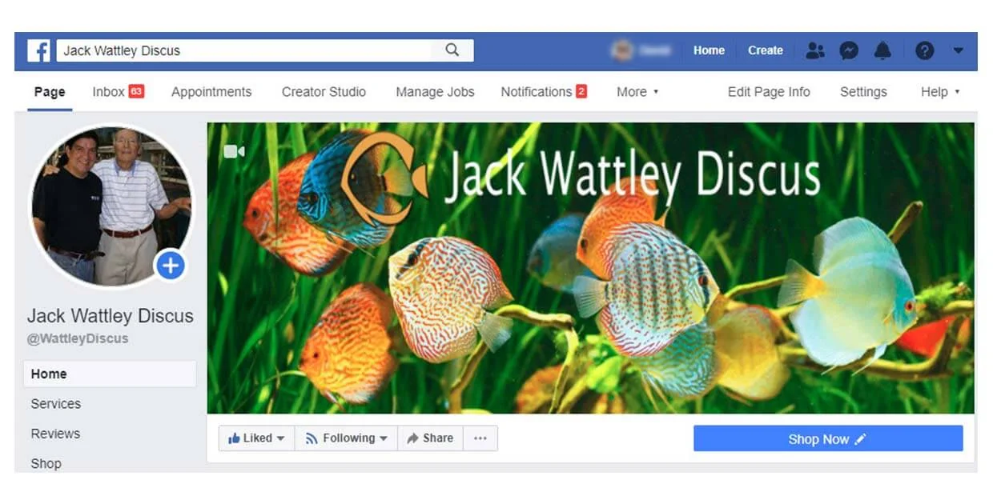Select the Page tab

[50, 92]
